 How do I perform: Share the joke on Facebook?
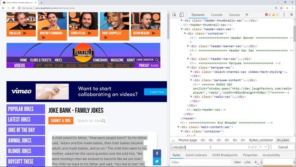click(x=157, y=154)
